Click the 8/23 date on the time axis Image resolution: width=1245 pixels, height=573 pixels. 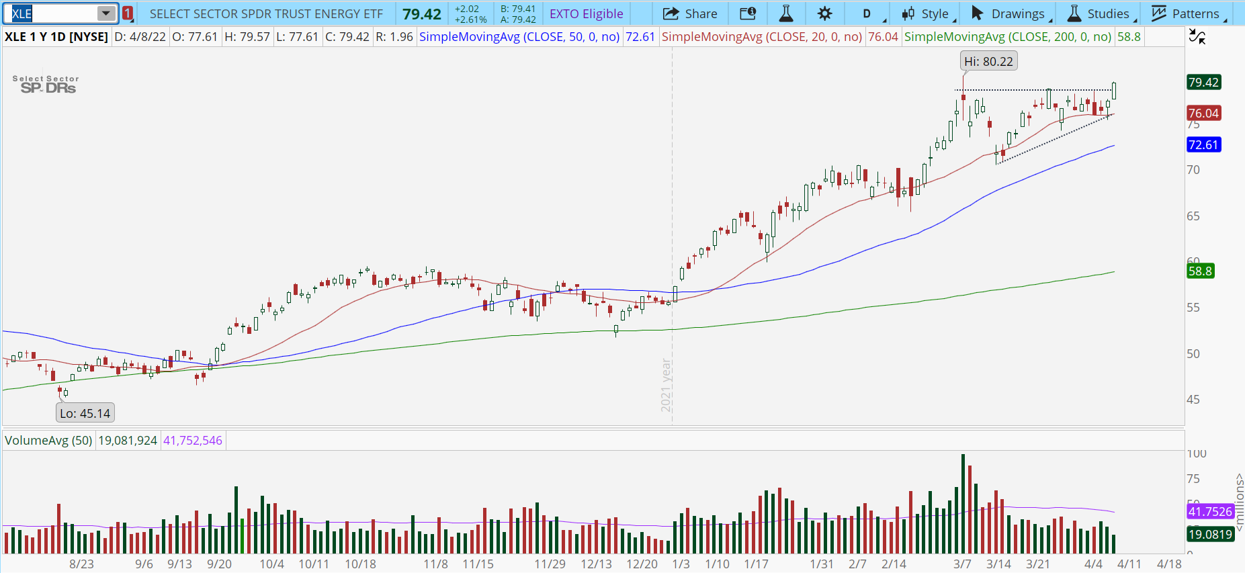(82, 564)
